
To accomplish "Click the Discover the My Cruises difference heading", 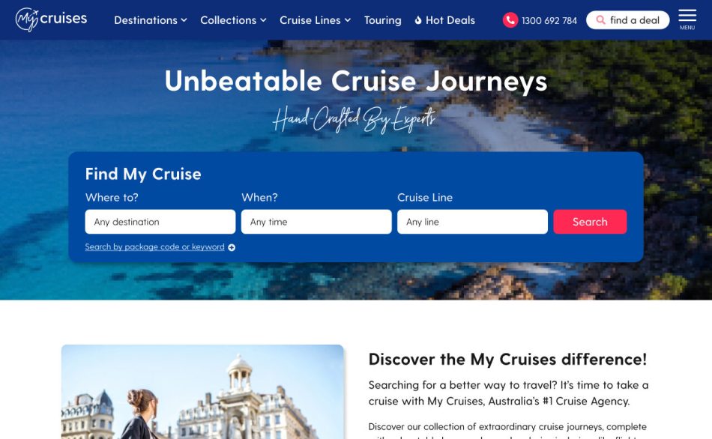I will pos(507,359).
